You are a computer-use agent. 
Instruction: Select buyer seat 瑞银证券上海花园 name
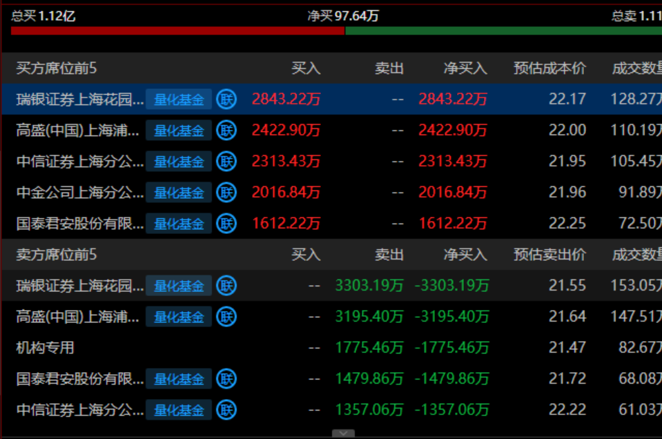pyautogui.click(x=80, y=99)
